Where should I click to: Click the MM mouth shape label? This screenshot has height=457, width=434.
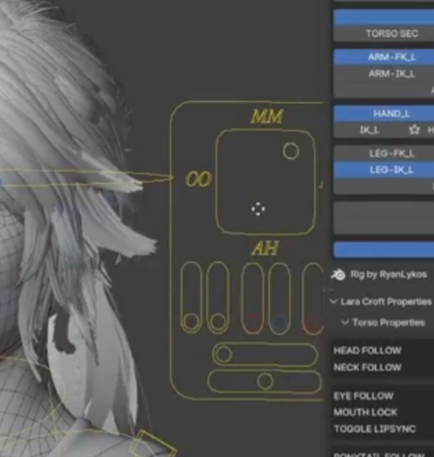[267, 117]
